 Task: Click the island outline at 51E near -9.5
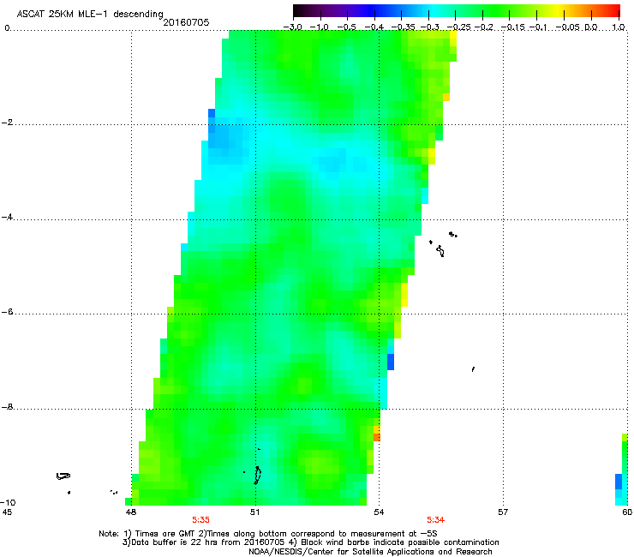coord(257,475)
